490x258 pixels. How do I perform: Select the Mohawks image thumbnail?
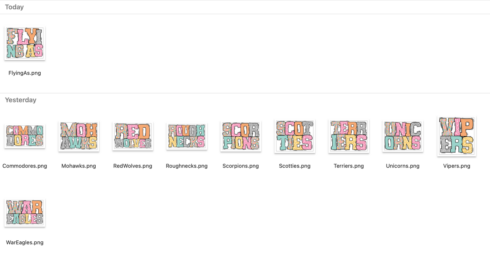[x=79, y=136]
